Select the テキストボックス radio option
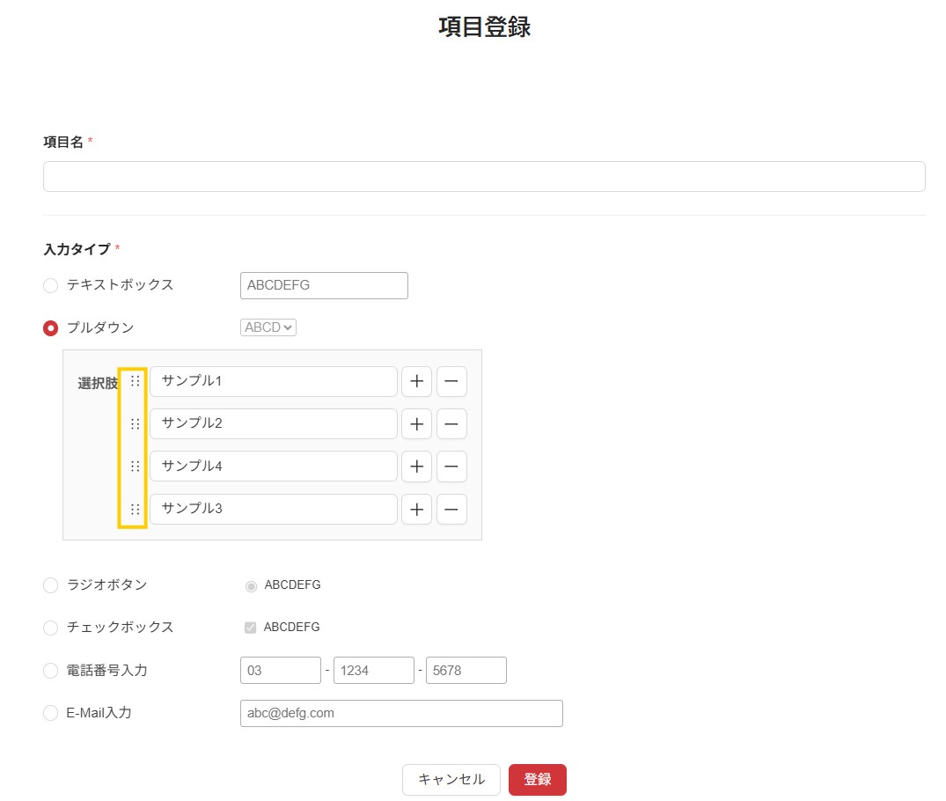The image size is (946, 801). (x=51, y=285)
